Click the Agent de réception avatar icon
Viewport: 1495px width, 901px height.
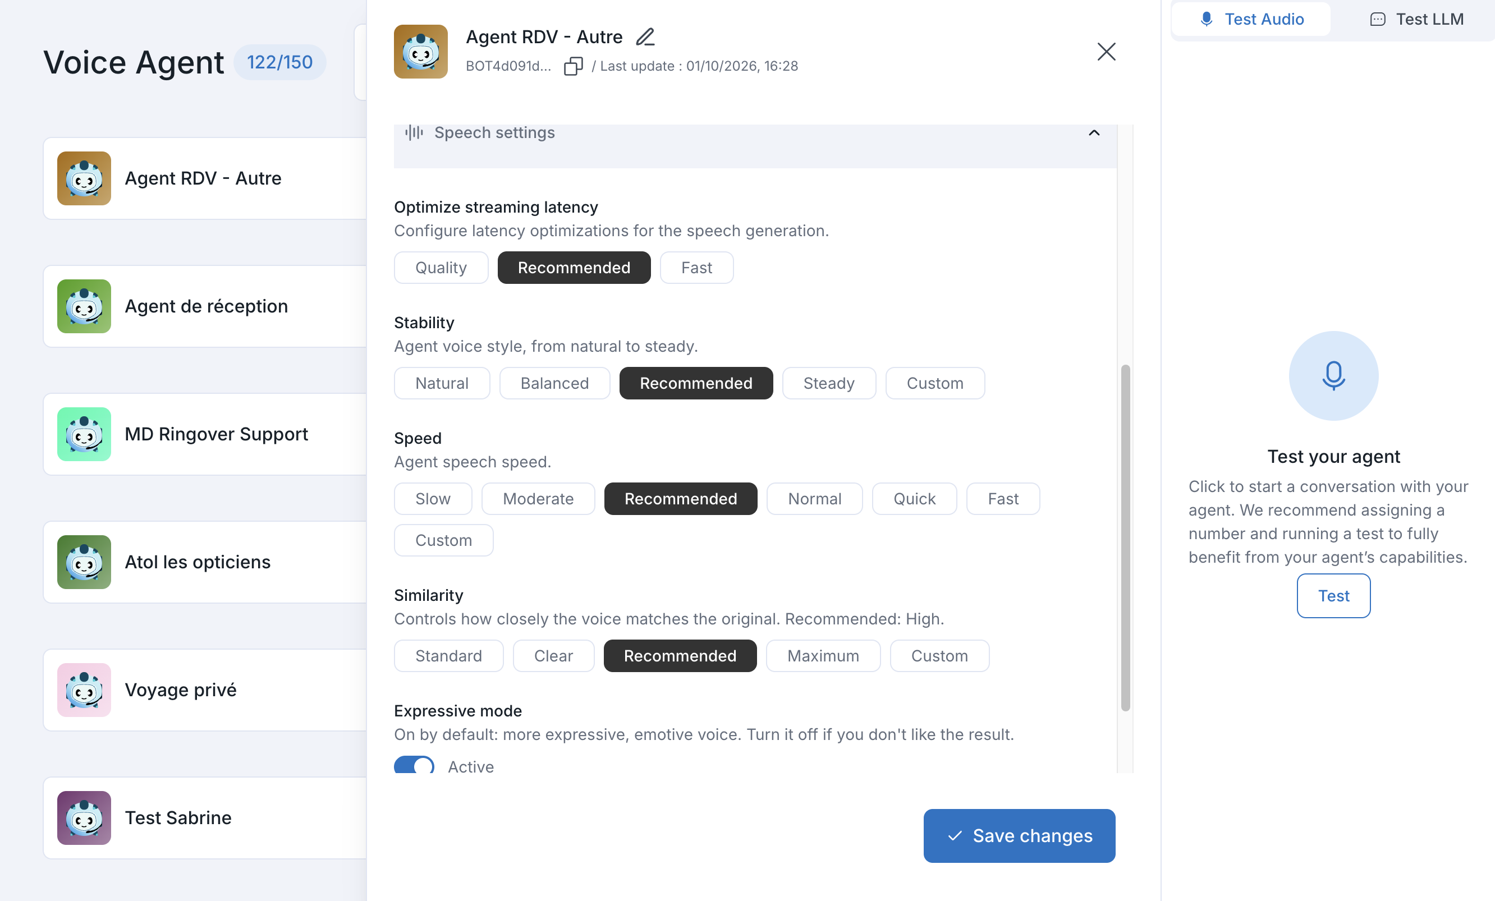(84, 306)
